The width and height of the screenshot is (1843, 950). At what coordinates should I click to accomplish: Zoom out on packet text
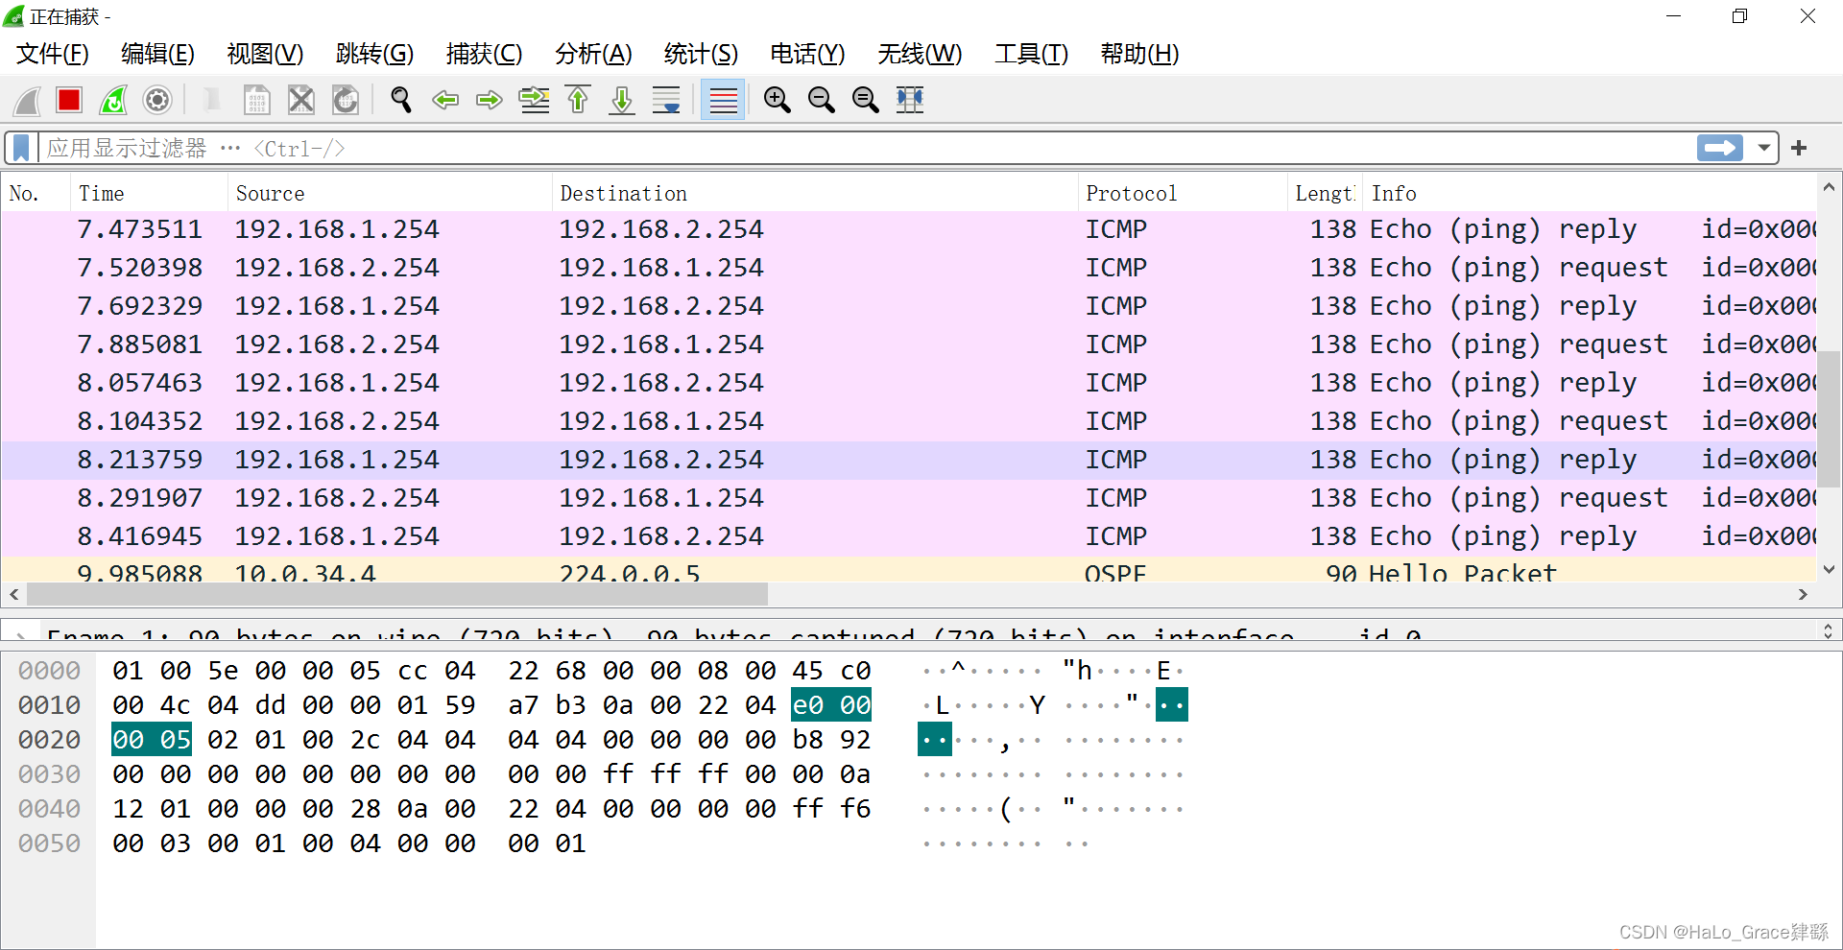pos(821,100)
